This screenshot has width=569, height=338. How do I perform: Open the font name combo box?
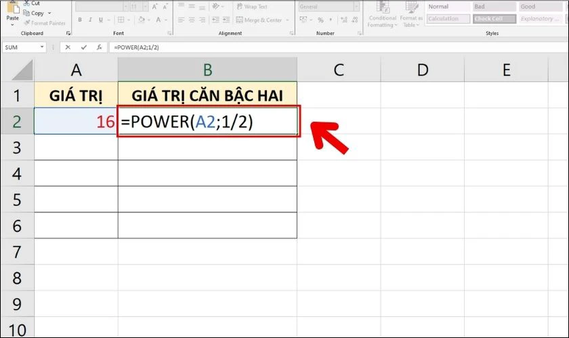(x=102, y=7)
